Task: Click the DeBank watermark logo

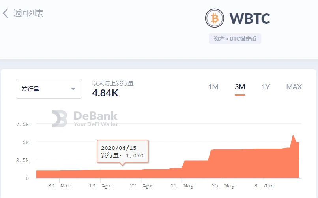Action: point(84,119)
